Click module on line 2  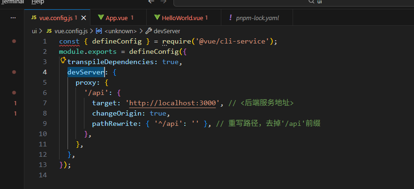coord(71,51)
